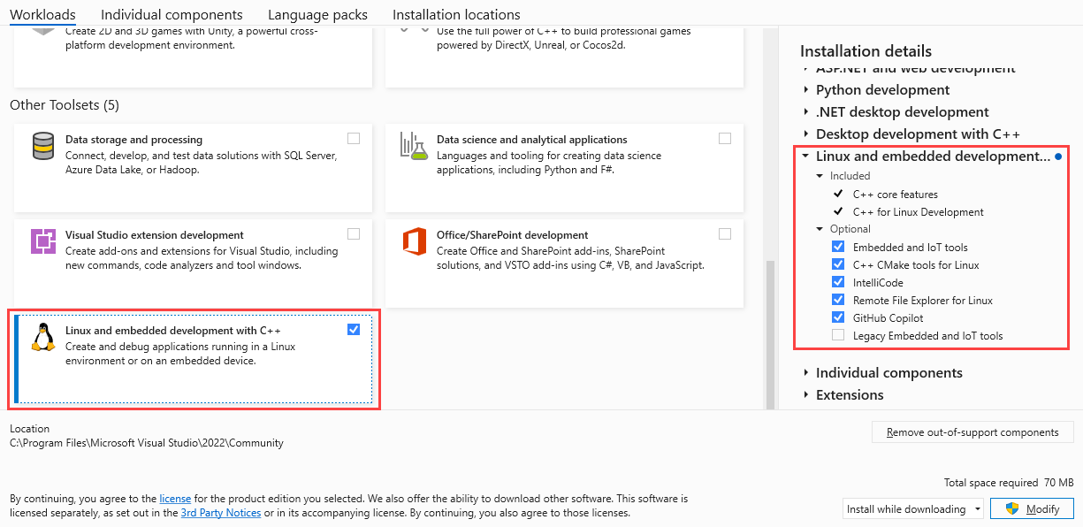Image resolution: width=1083 pixels, height=527 pixels.
Task: Click the Modify button
Action: 1032,508
